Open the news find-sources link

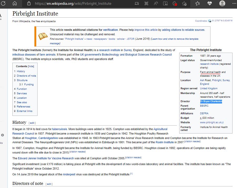[x=89, y=39]
